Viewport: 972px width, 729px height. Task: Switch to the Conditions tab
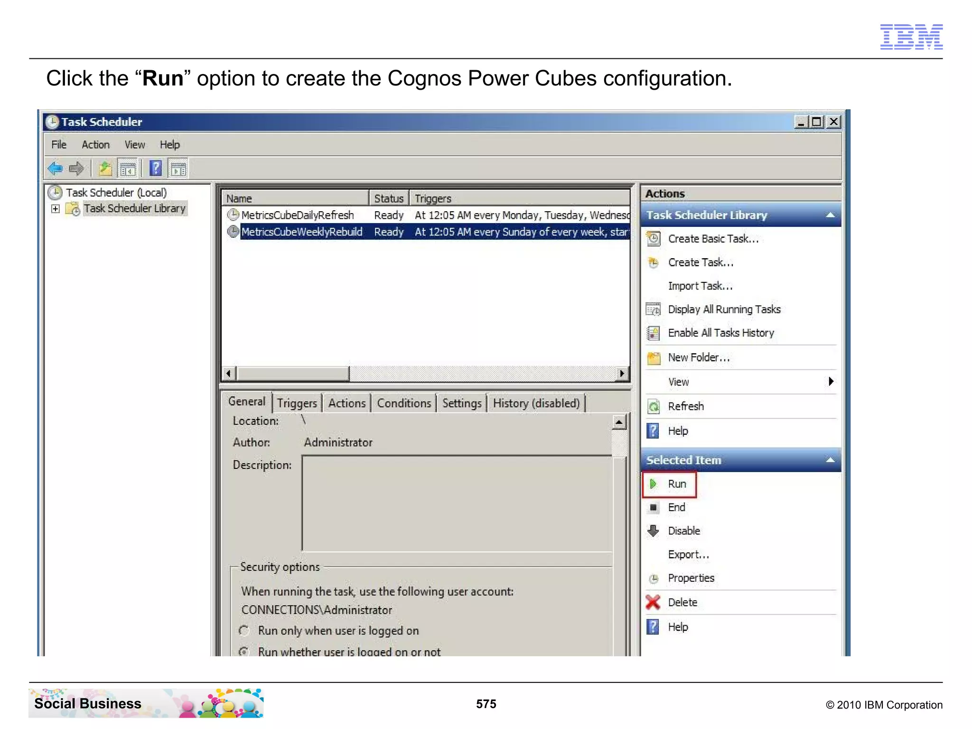click(404, 403)
